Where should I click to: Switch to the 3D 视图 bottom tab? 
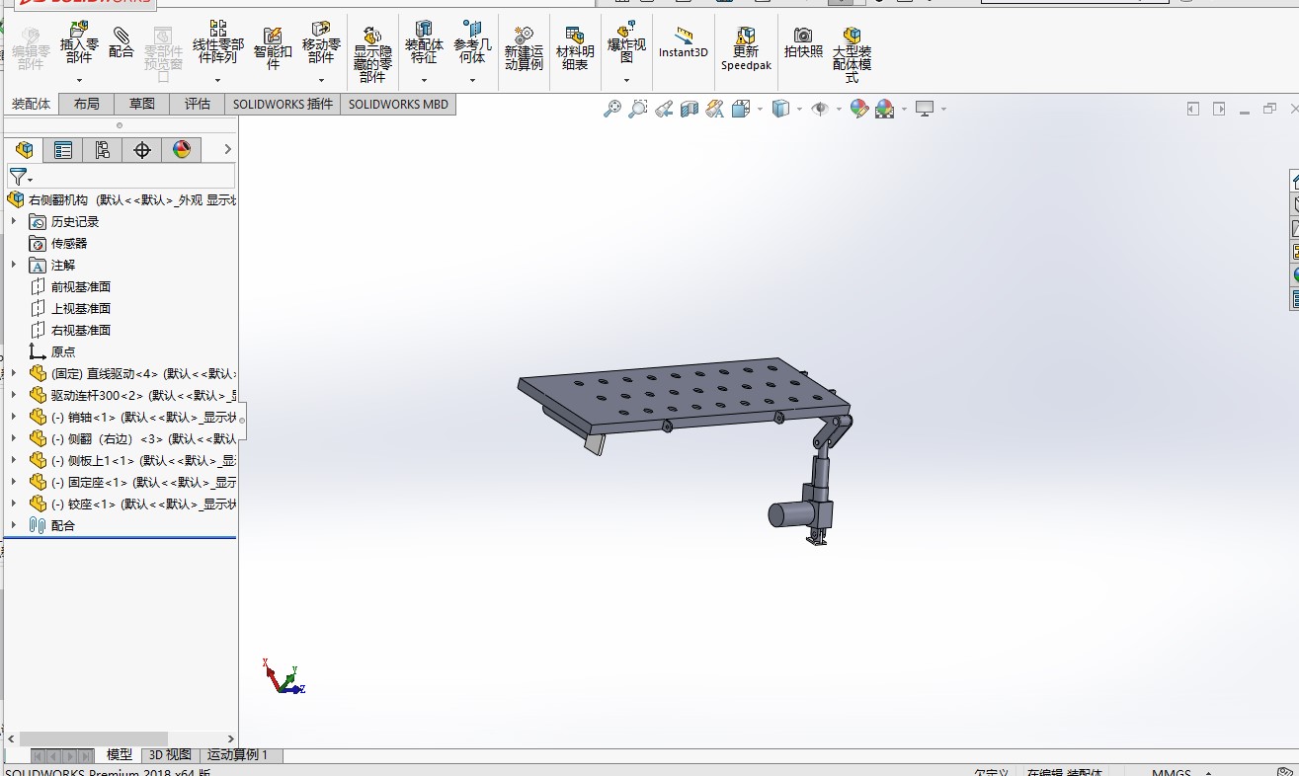click(170, 754)
